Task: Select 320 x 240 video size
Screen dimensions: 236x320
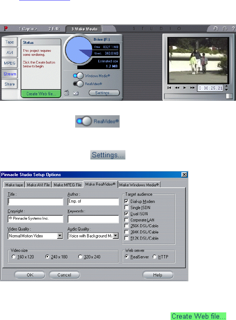Action: coord(80,257)
